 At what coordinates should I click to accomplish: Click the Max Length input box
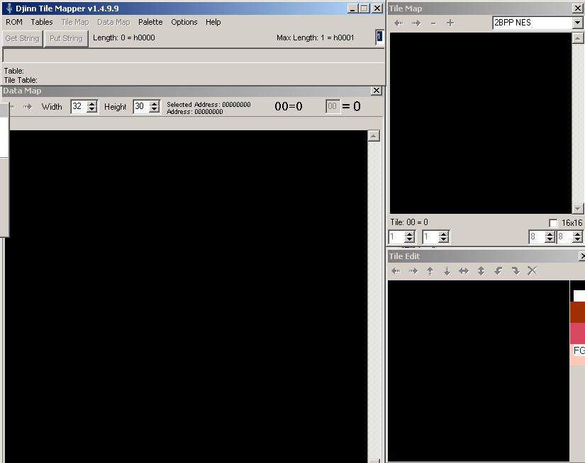379,38
